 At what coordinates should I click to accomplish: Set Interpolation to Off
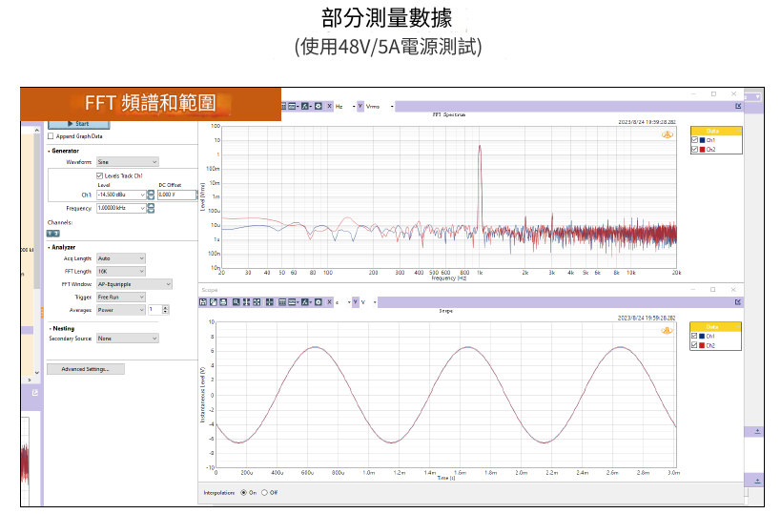tap(265, 493)
